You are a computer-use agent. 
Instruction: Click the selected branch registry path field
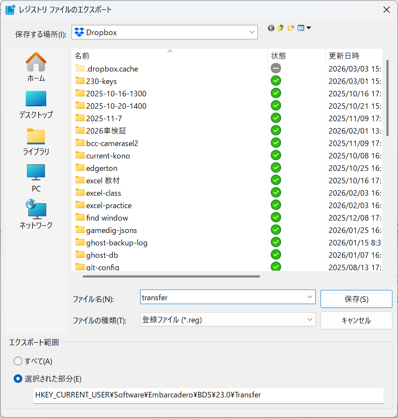pos(208,395)
